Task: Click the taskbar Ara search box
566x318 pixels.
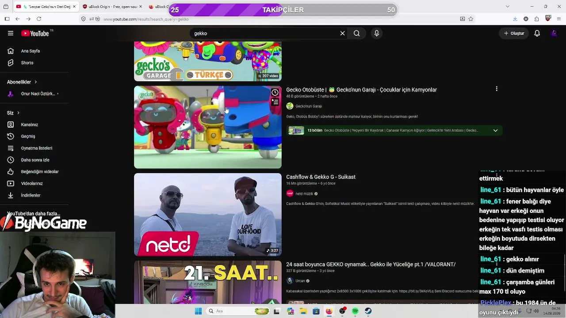Action: [239, 311]
